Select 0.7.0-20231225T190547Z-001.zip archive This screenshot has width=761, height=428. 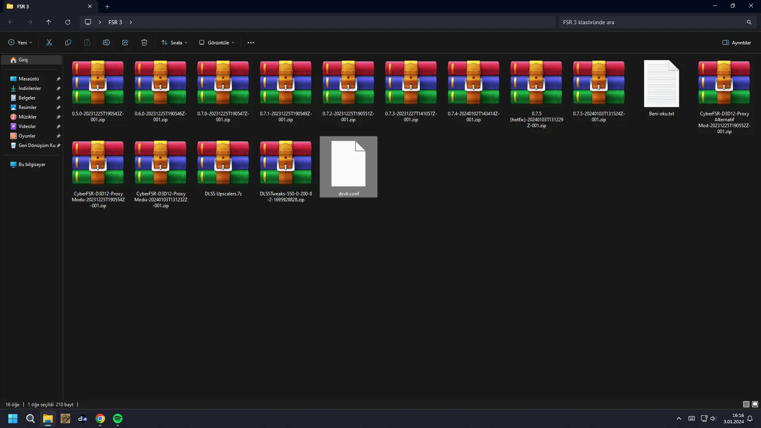[223, 92]
